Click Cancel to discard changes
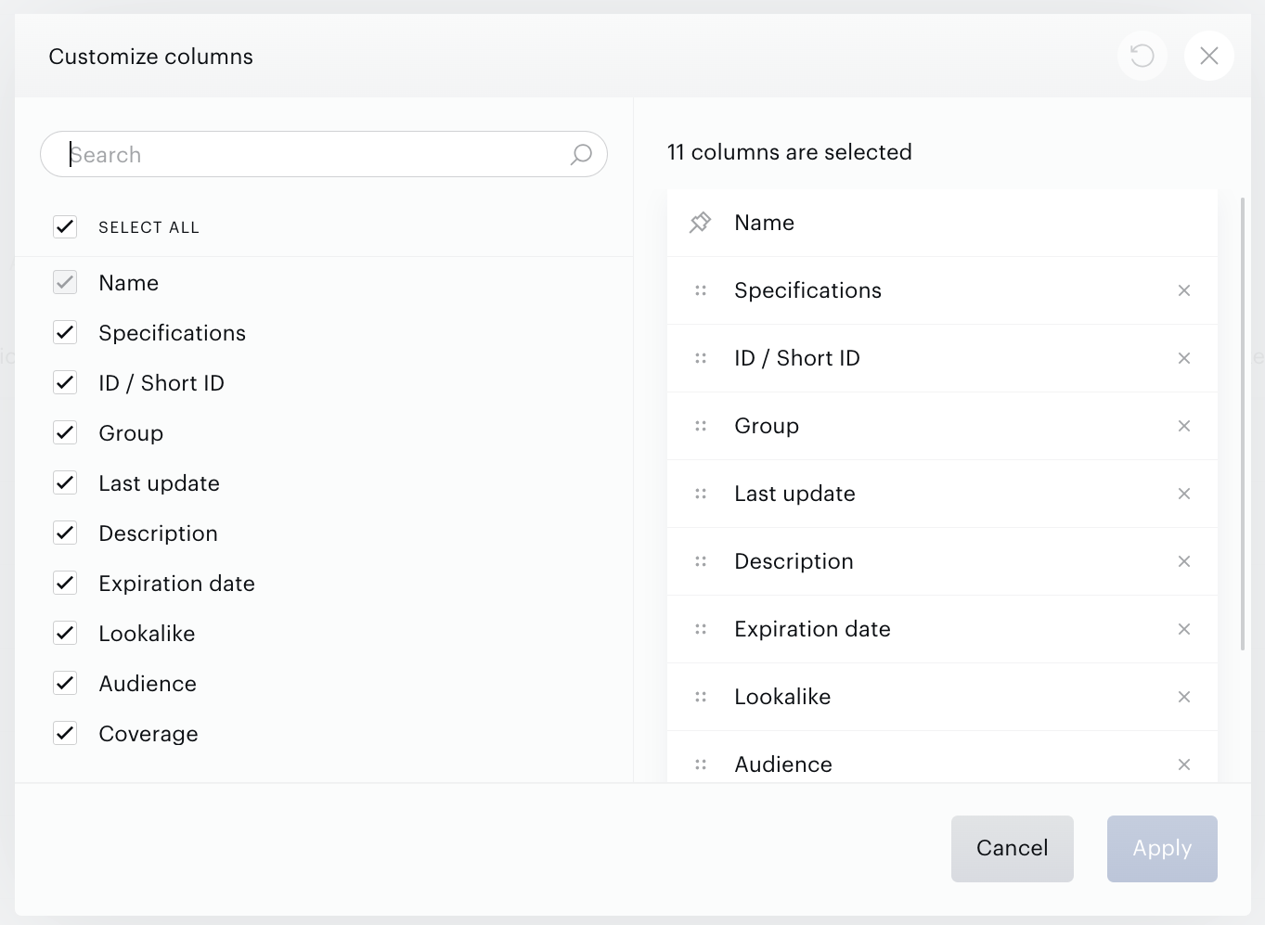This screenshot has width=1265, height=925. click(x=1012, y=848)
